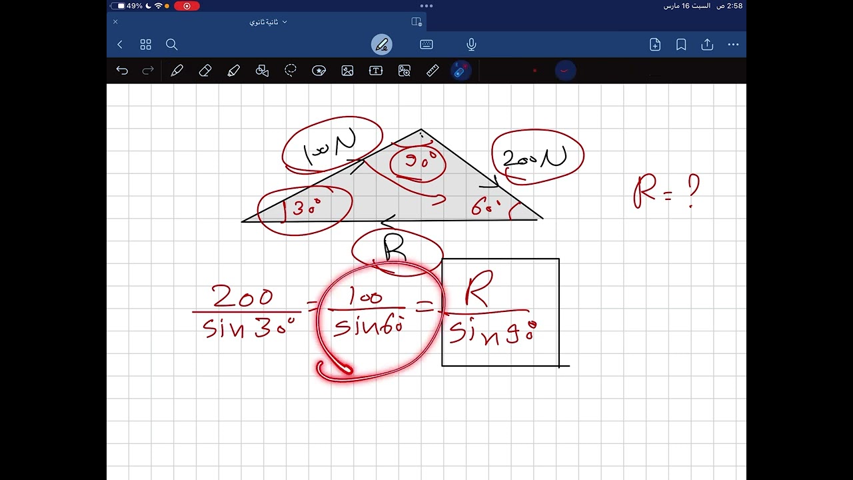Choose the red dot laser pointer style
This screenshot has width=853, height=480.
[x=534, y=70]
